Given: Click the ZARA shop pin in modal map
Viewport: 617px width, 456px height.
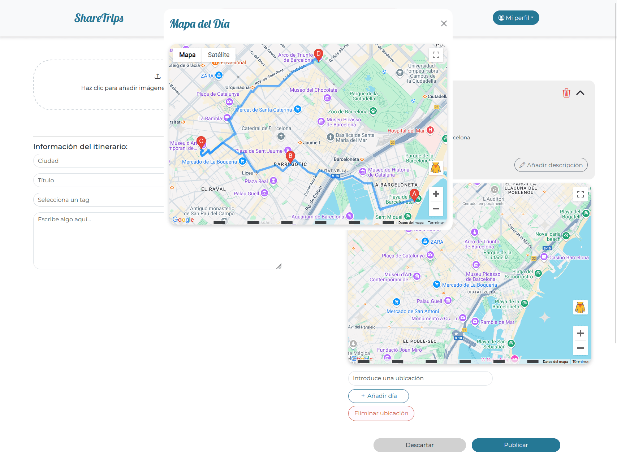Looking at the screenshot, I should point(219,75).
